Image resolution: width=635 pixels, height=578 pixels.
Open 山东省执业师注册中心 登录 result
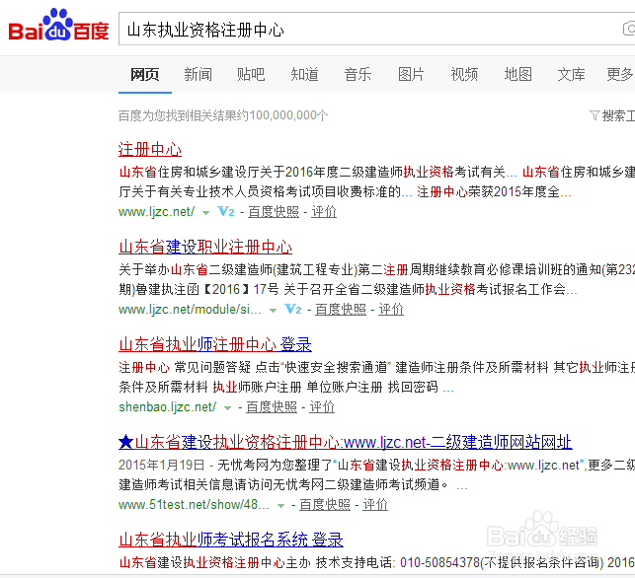coord(215,344)
